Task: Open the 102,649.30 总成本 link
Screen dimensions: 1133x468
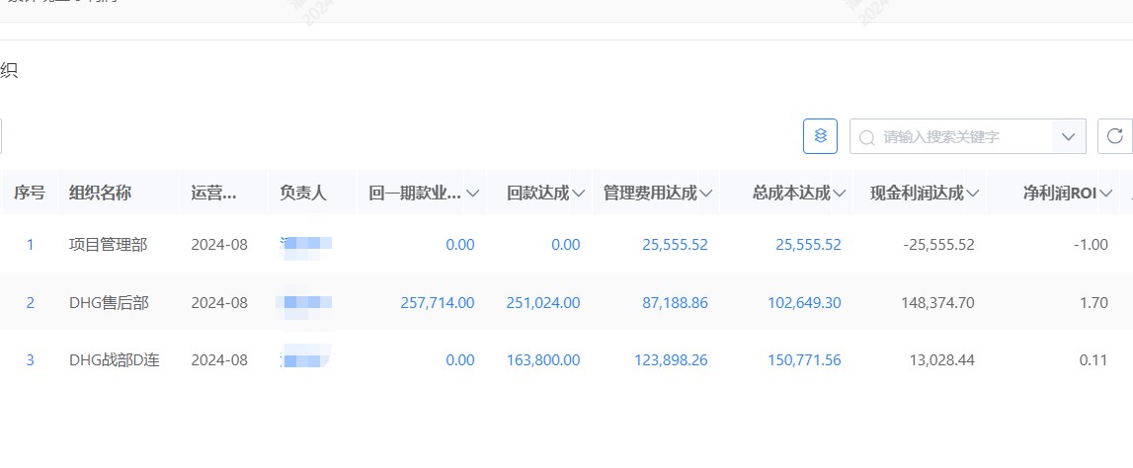Action: 804,303
